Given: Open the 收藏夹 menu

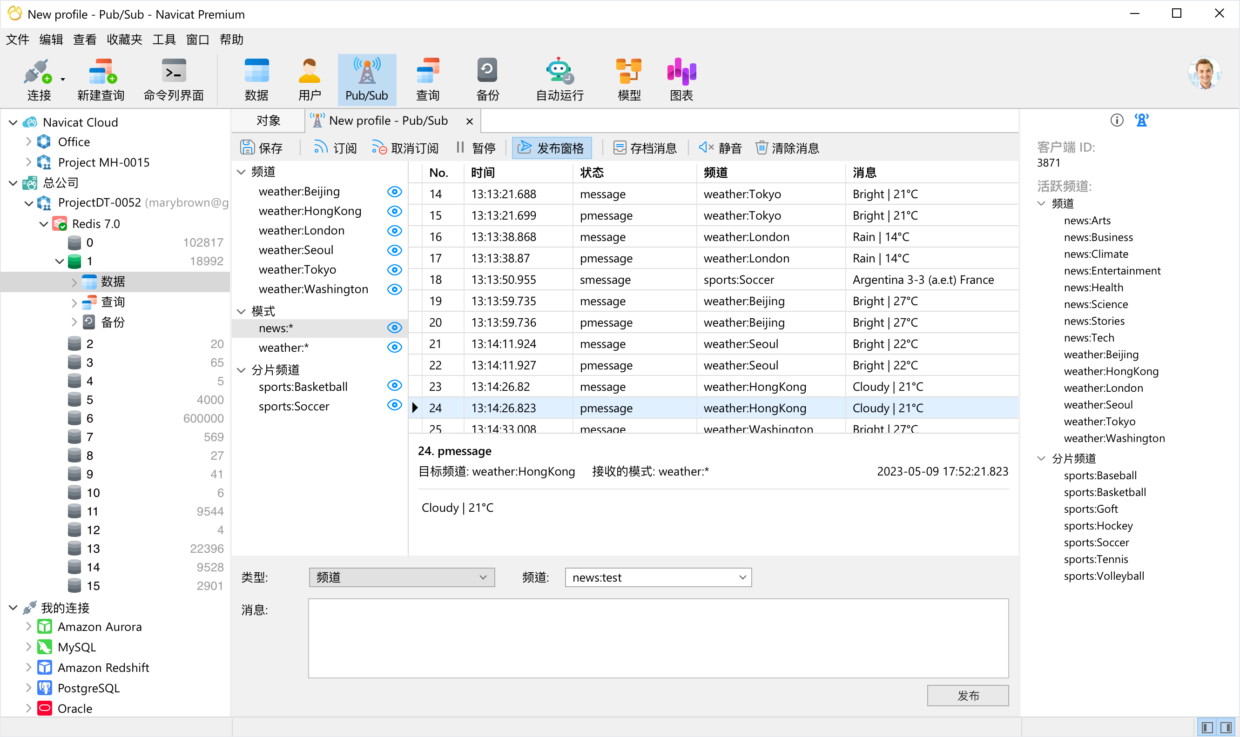Looking at the screenshot, I should 124,39.
